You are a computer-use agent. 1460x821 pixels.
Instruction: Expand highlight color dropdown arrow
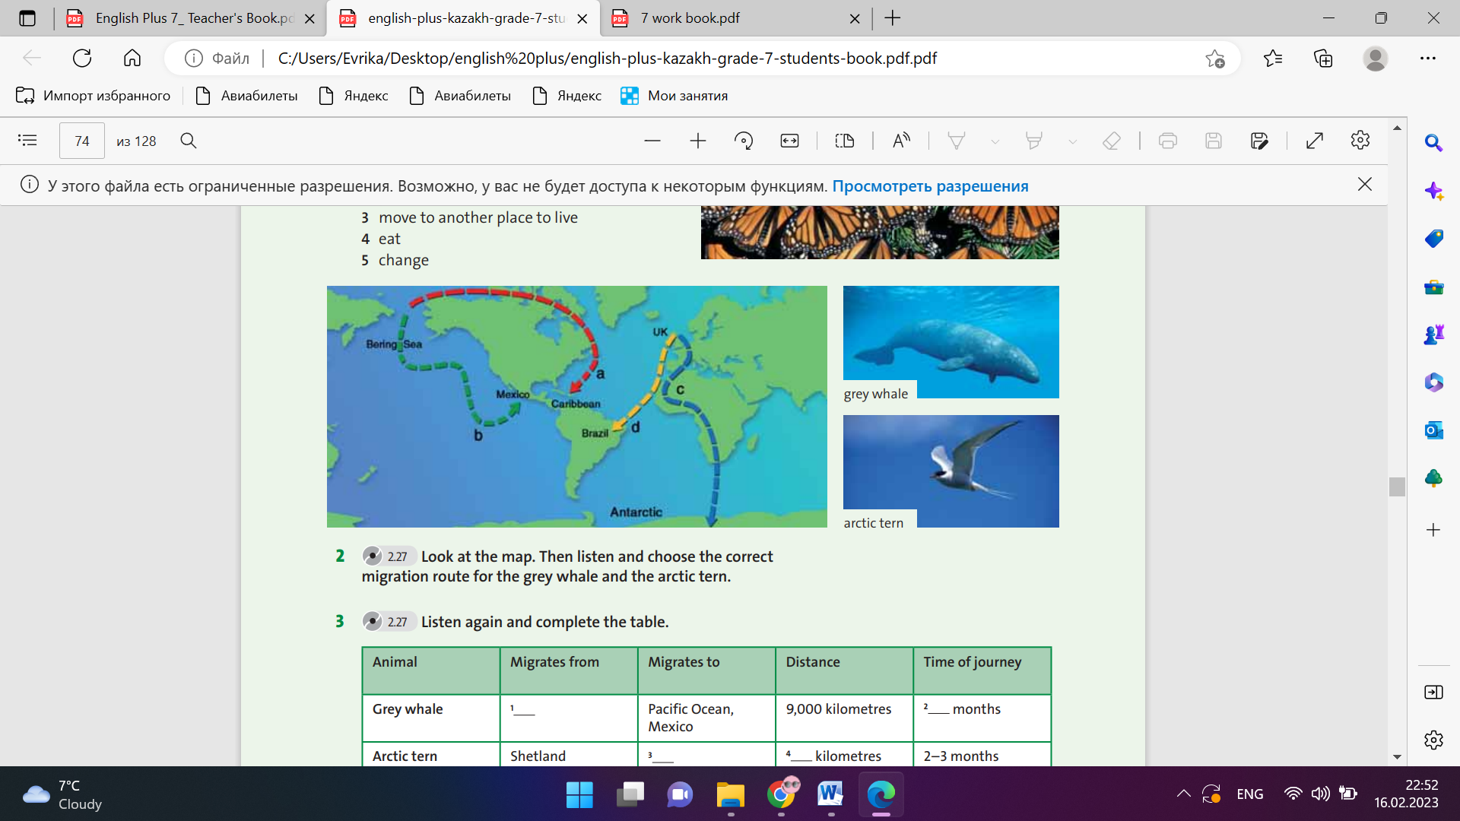pyautogui.click(x=1072, y=141)
